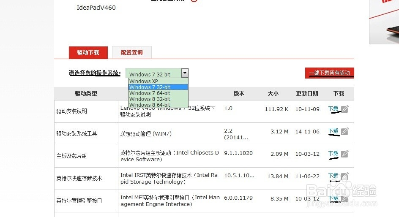Screen dimensions: 399x217
Task: Switch to the 驱动下载 tab
Action: (x=88, y=52)
